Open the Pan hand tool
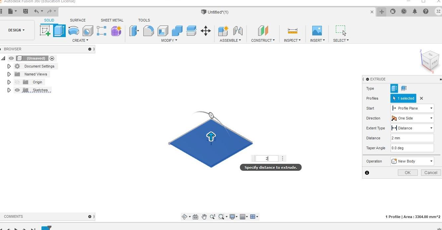 point(204,217)
